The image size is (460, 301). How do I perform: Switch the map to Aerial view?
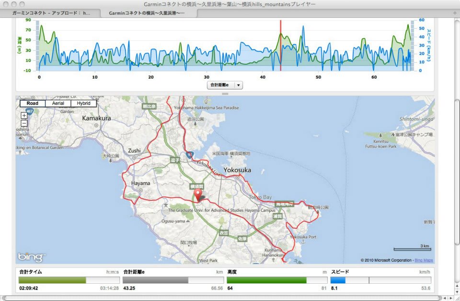tap(58, 103)
